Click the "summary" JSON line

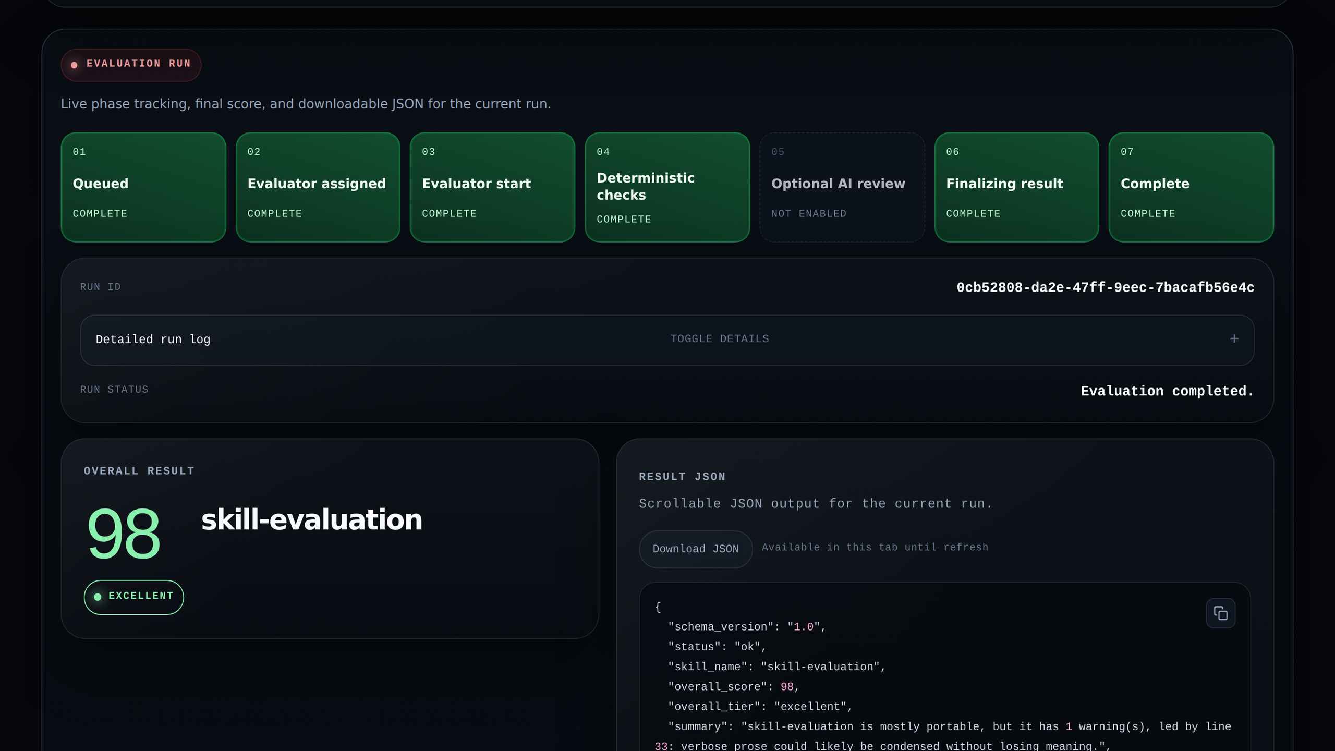pyautogui.click(x=943, y=736)
